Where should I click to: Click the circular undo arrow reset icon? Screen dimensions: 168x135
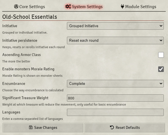tap(112, 127)
